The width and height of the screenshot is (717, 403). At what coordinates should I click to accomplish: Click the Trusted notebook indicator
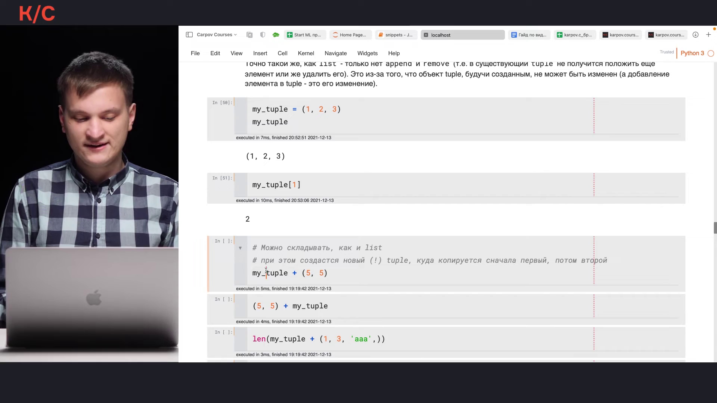[x=667, y=52]
